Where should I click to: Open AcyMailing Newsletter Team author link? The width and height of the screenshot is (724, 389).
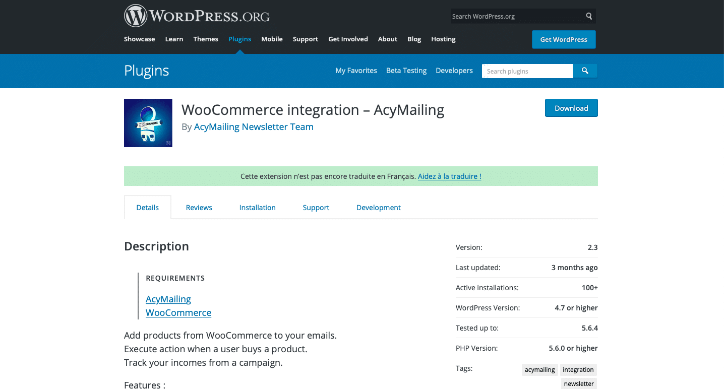point(254,127)
